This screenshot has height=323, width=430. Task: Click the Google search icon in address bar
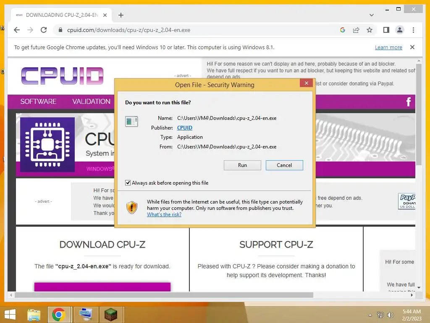click(x=343, y=30)
